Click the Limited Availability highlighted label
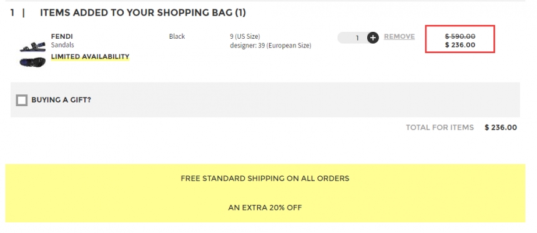This screenshot has width=537, height=233. click(90, 57)
